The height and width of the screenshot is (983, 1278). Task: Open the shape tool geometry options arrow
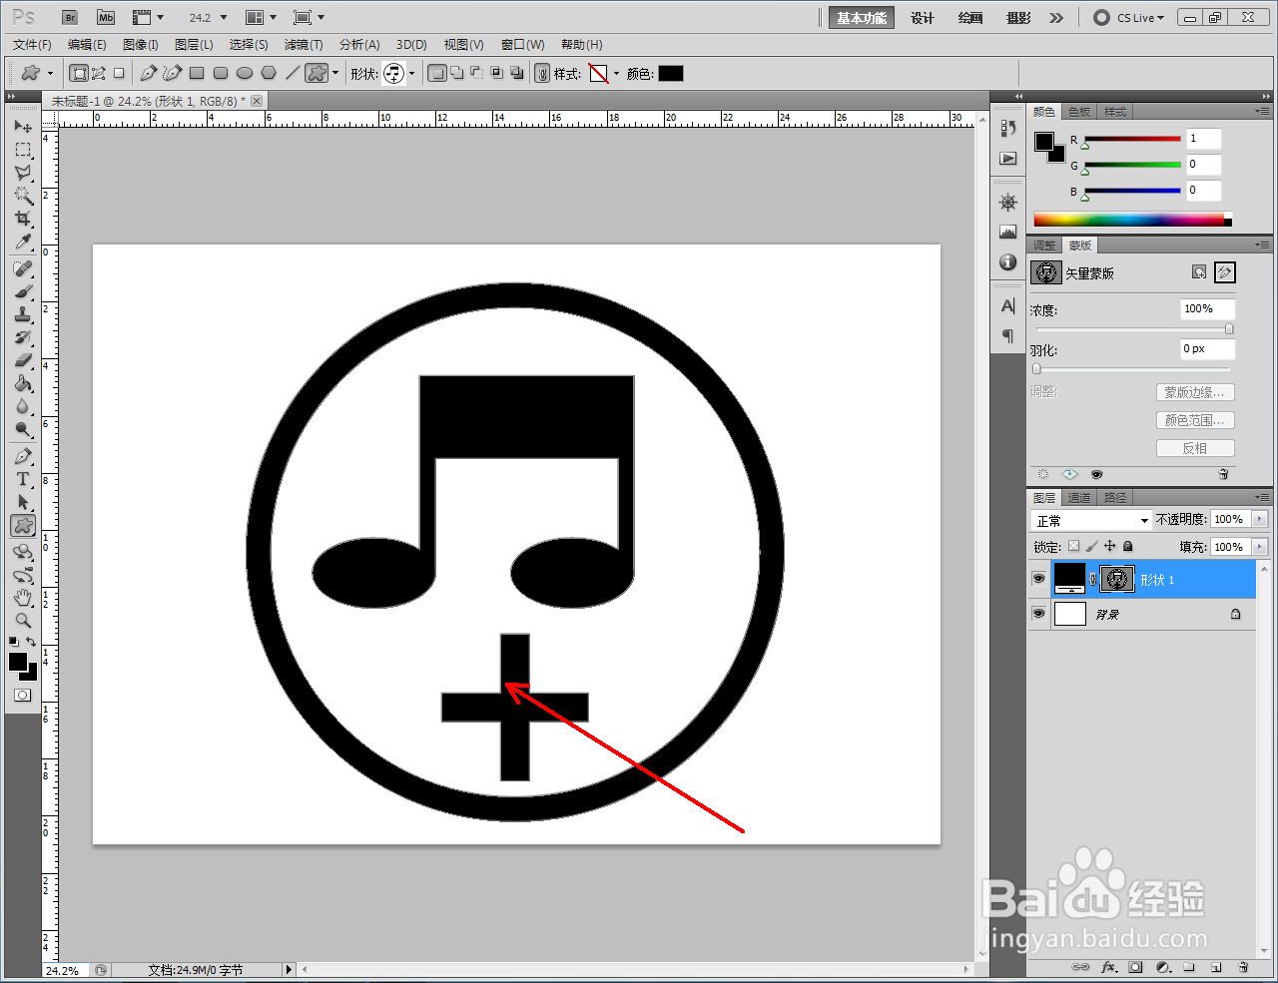(334, 73)
